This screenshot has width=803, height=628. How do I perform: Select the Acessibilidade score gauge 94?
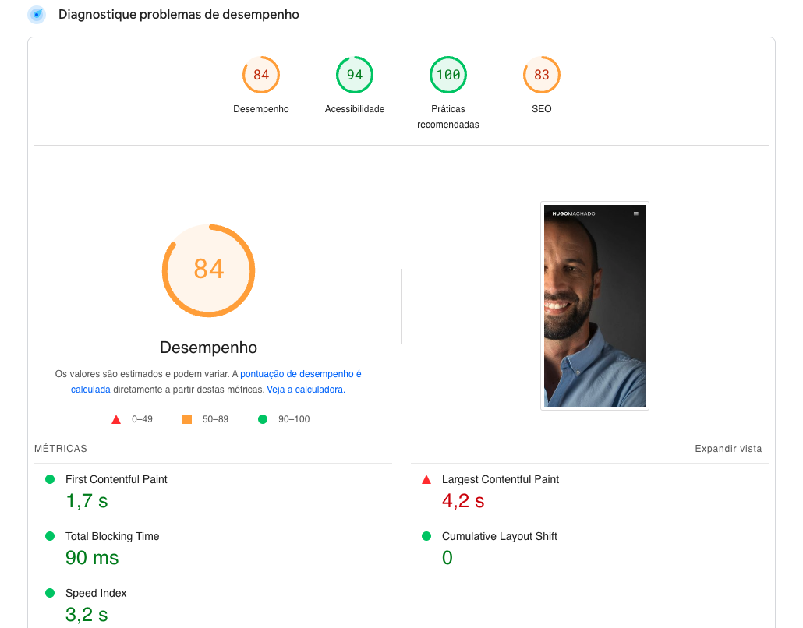pyautogui.click(x=355, y=76)
